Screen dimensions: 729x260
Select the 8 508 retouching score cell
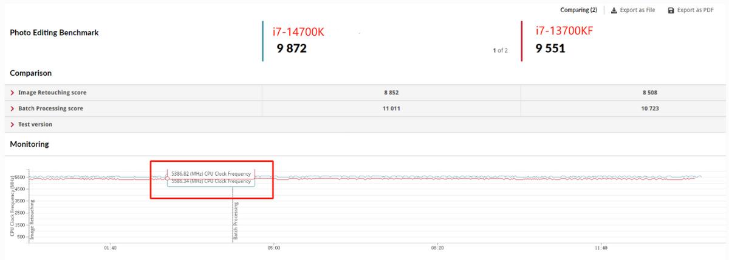(x=649, y=93)
